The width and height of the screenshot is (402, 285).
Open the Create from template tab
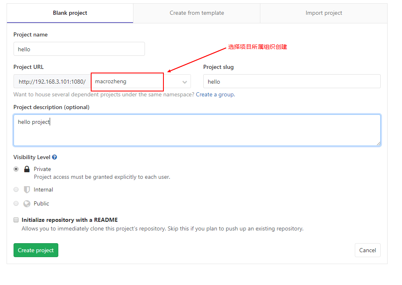pos(197,13)
